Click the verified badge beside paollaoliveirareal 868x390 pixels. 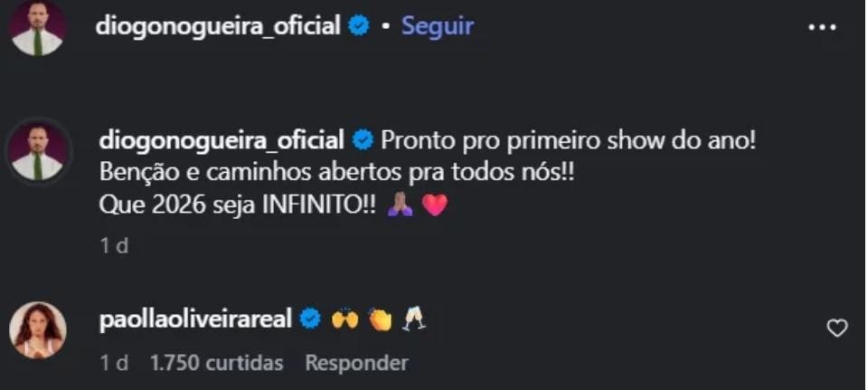[310, 319]
